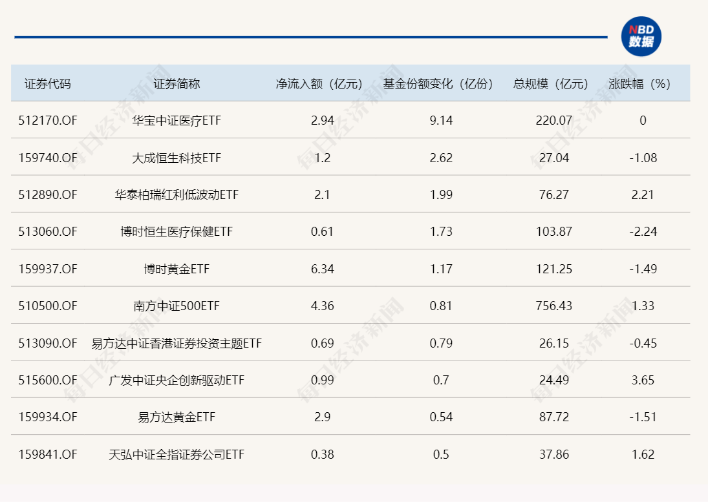The height and width of the screenshot is (502, 708).
Task: Click change percent -0.45
Action: [x=643, y=344]
